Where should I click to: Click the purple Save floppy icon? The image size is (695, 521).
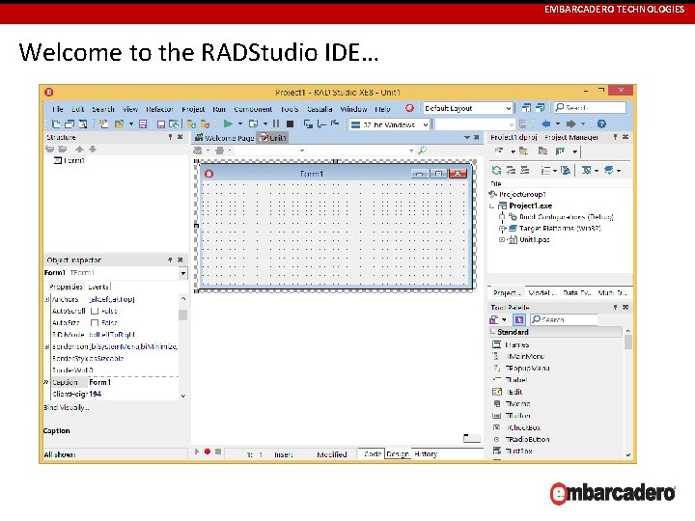[x=143, y=124]
